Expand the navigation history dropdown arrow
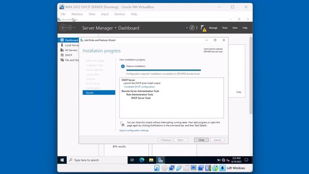Viewport: 309px width, 174px height. (x=74, y=28)
